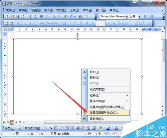The height and width of the screenshot is (138, 167).
Task: Open Times New Roman font dropdown
Action: click(x=127, y=16)
